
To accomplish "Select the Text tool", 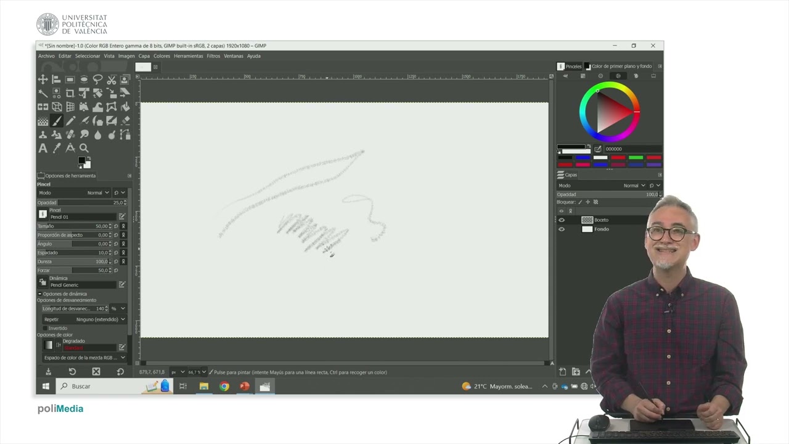I will click(43, 148).
